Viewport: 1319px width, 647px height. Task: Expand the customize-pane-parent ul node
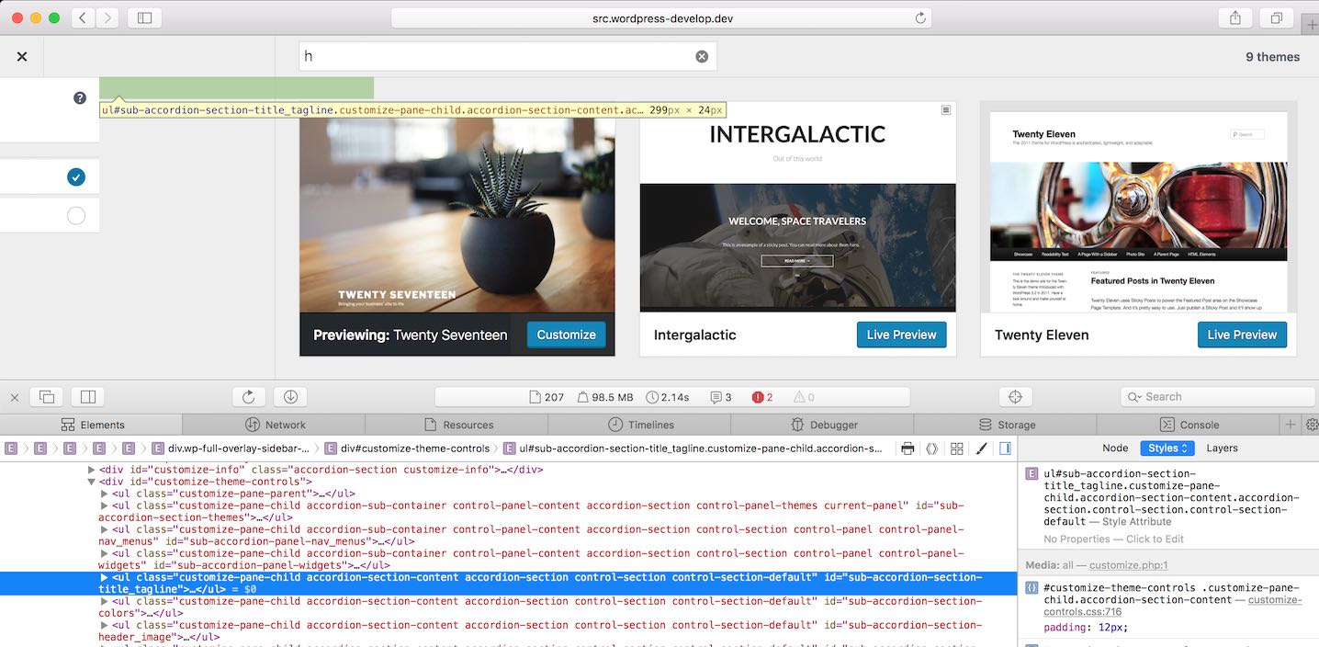(105, 494)
